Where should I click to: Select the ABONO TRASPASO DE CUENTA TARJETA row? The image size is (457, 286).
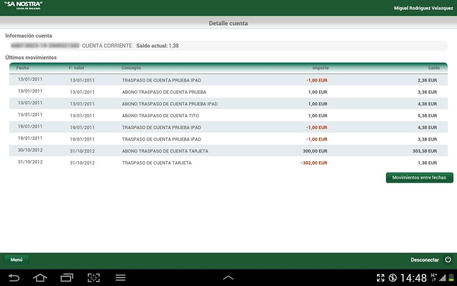(x=228, y=151)
